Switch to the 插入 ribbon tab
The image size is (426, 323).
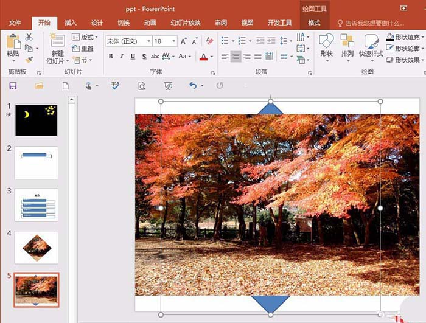click(x=71, y=23)
